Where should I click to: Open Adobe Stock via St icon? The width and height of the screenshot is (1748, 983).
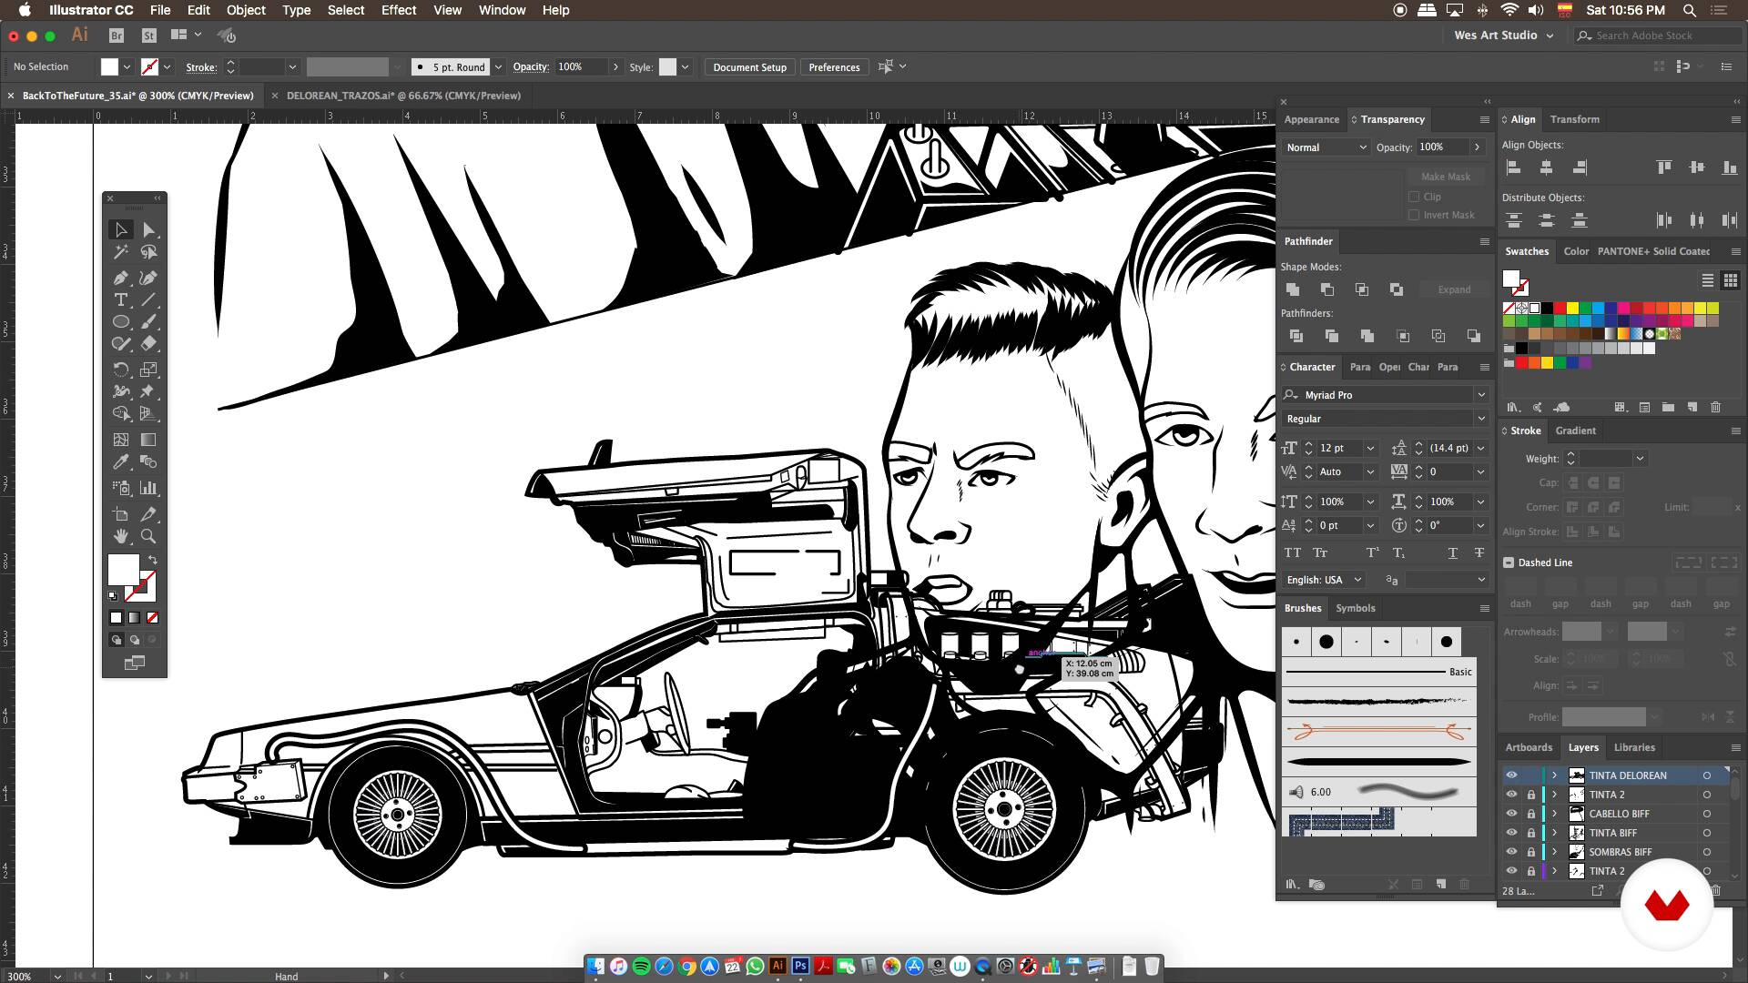pyautogui.click(x=149, y=35)
